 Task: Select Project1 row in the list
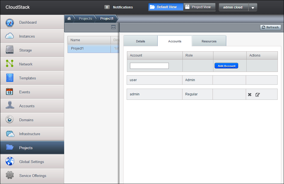click(x=89, y=49)
